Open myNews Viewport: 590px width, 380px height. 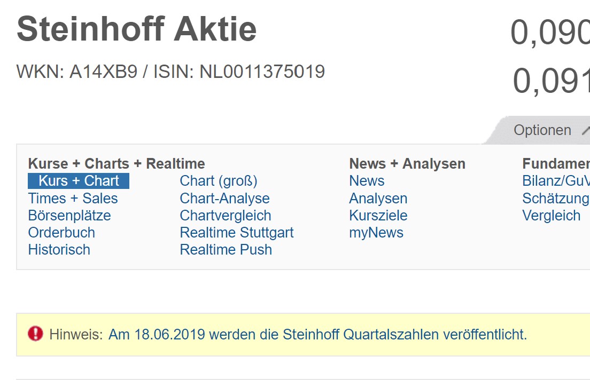[376, 232]
